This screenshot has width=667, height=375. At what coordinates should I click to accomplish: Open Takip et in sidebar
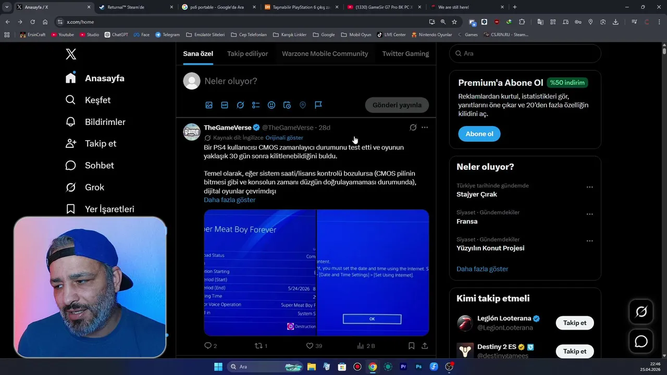91,143
